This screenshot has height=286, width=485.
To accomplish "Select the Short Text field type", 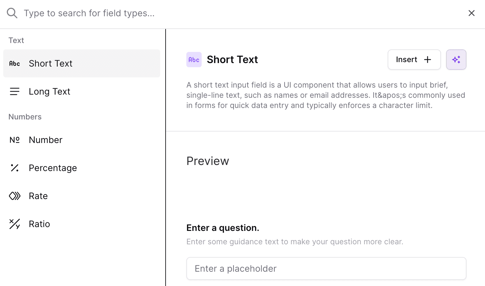I will (82, 63).
